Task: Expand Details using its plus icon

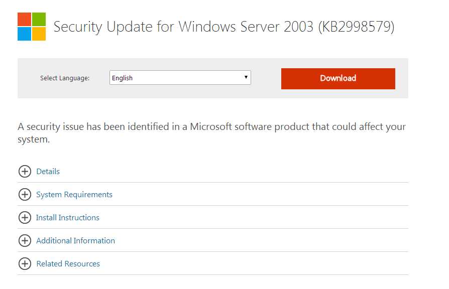Action: pos(25,172)
